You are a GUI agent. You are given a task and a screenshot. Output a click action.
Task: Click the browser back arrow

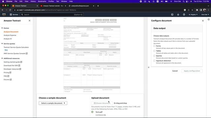pyautogui.click(x=3, y=10)
